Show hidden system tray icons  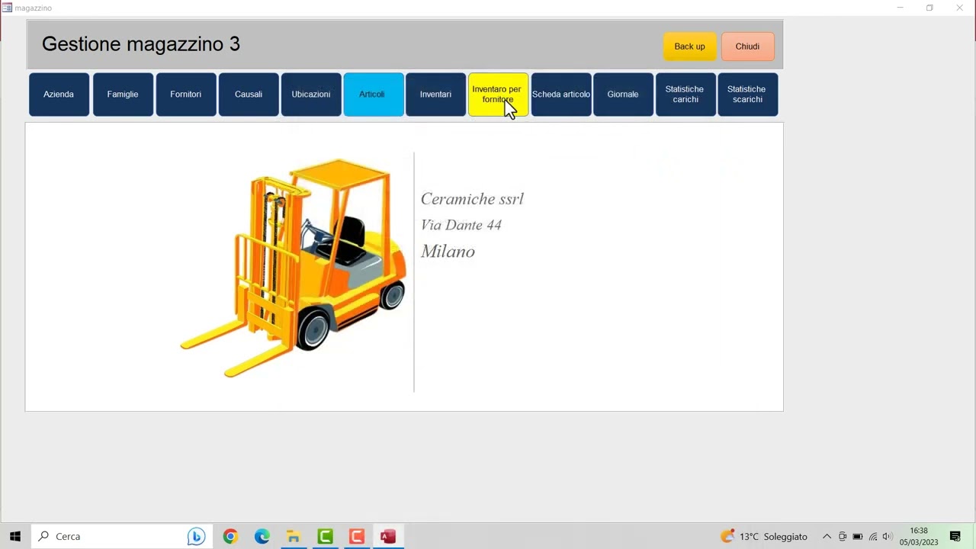pos(827,536)
